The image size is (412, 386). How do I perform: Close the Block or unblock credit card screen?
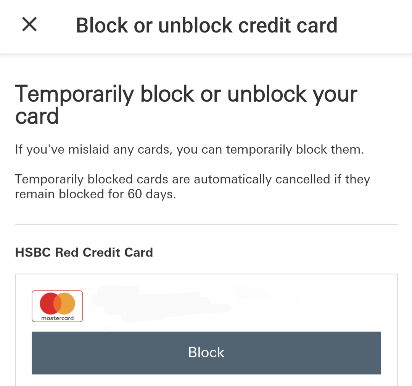[x=29, y=24]
